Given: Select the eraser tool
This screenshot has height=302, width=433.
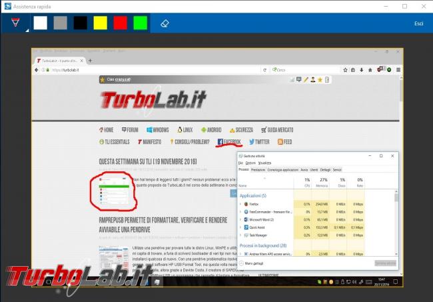Looking at the screenshot, I should 165,23.
